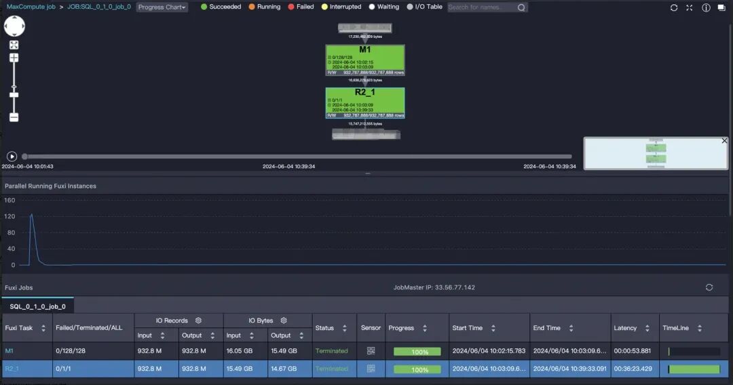Screen dimensions: 733x385
Task: Click the Parallel Running Fuxi Instances heading
Action: (50, 186)
